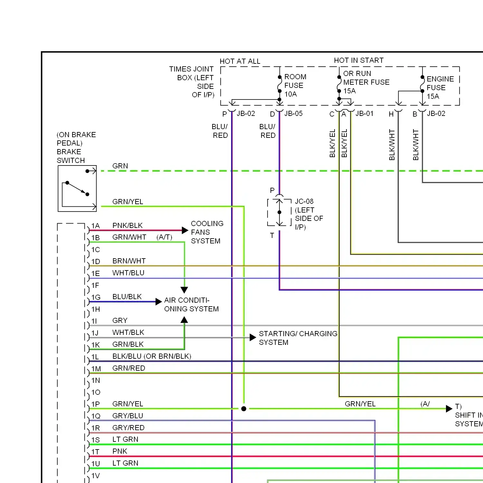Click the PNK wire label at 1T
Image resolution: width=483 pixels, height=483 pixels.
[x=120, y=451]
